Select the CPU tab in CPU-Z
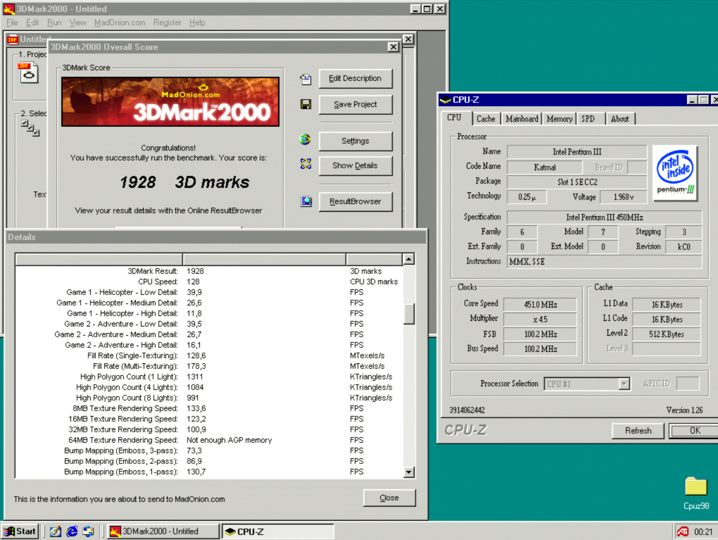 point(454,118)
